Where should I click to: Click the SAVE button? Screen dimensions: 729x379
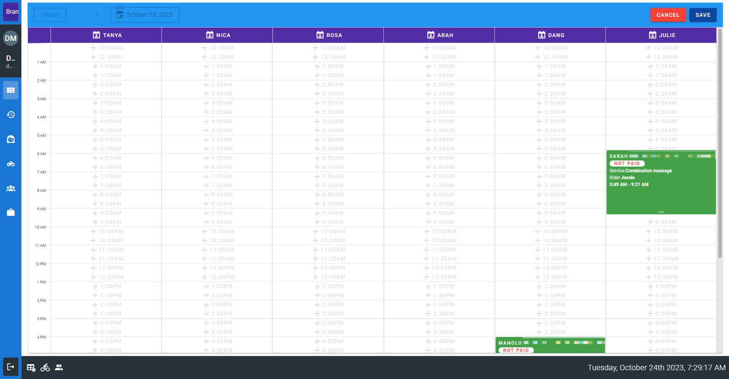point(702,15)
